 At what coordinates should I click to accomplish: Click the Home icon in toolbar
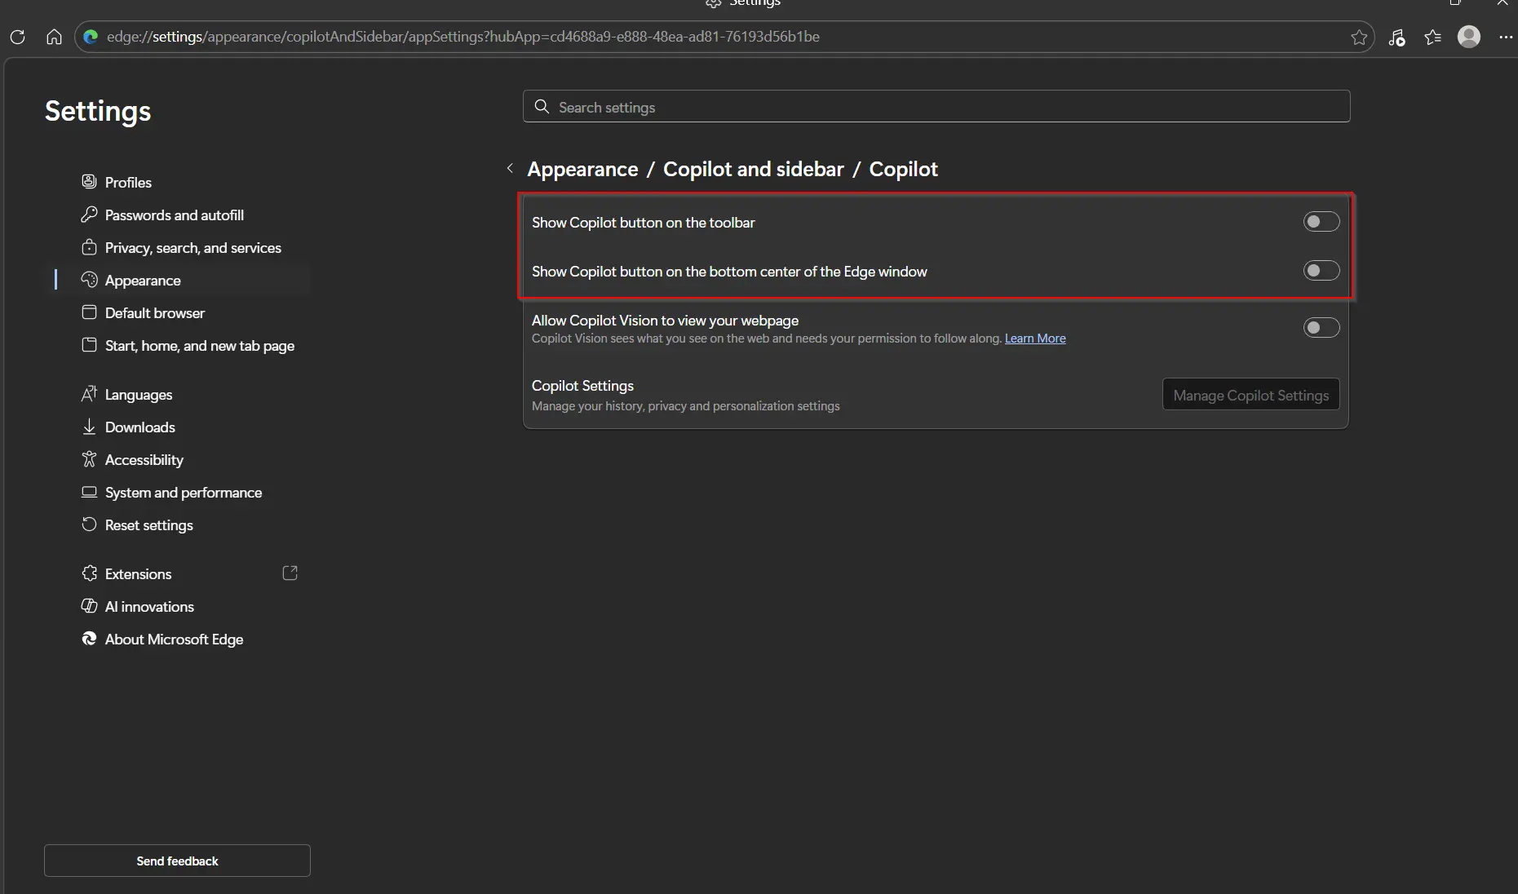54,37
